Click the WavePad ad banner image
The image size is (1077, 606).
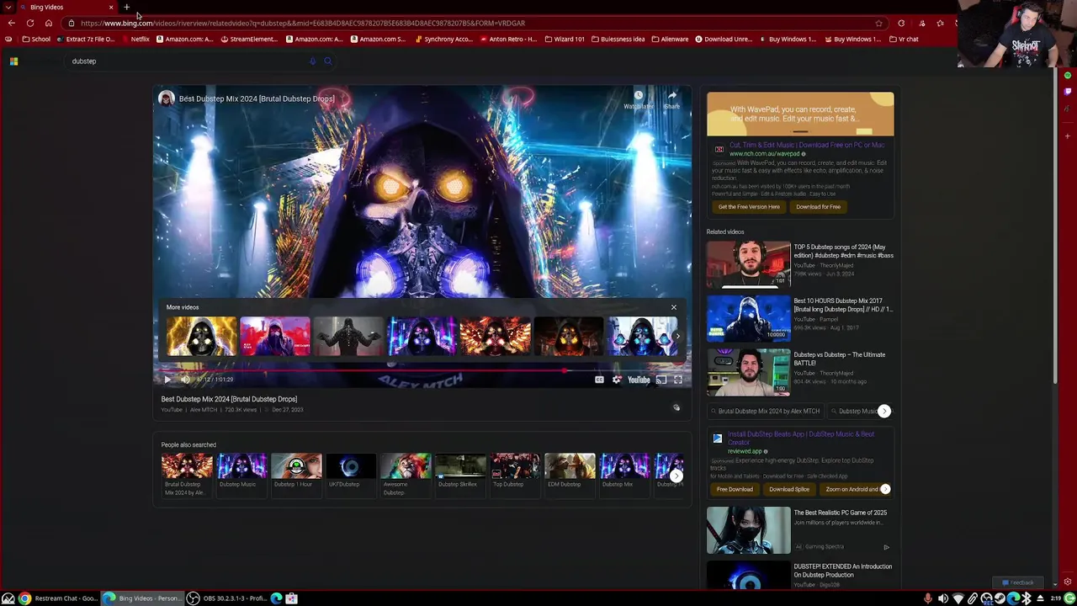800,114
